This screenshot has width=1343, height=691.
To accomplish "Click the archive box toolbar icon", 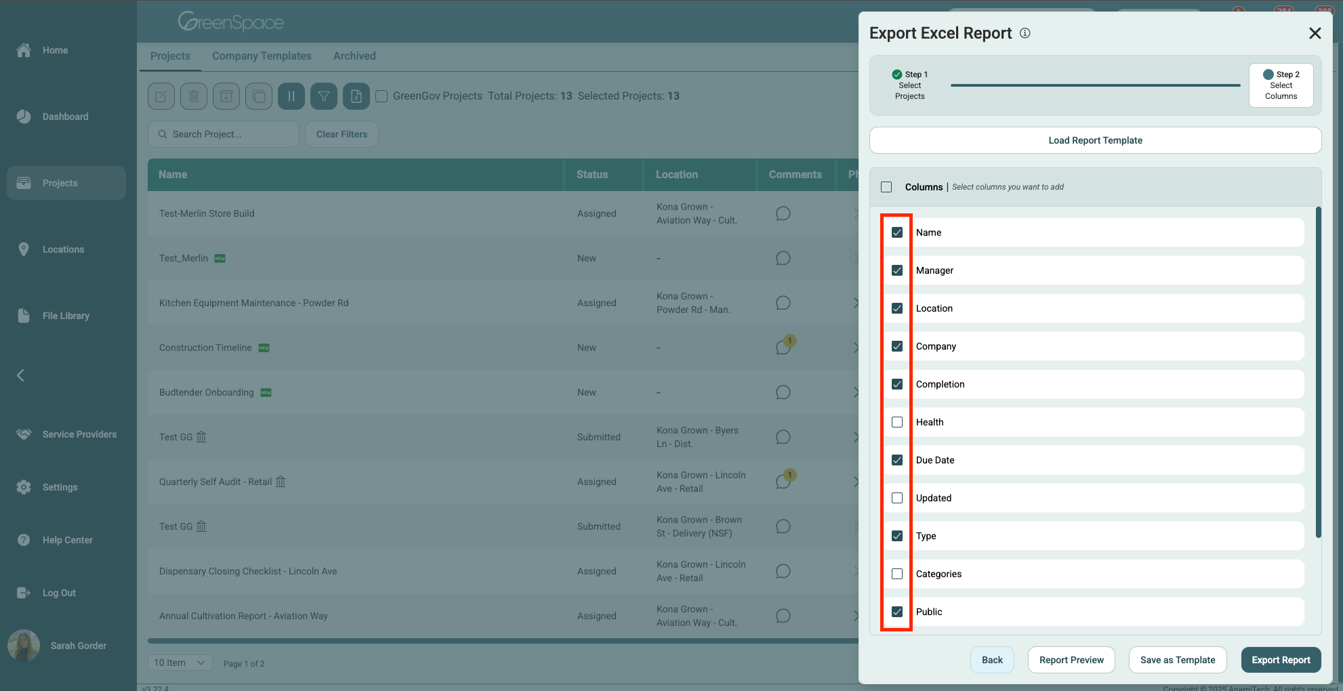I will pyautogui.click(x=226, y=96).
